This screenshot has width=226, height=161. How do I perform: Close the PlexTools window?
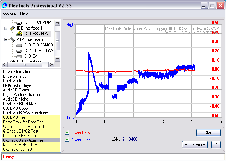point(220,6)
